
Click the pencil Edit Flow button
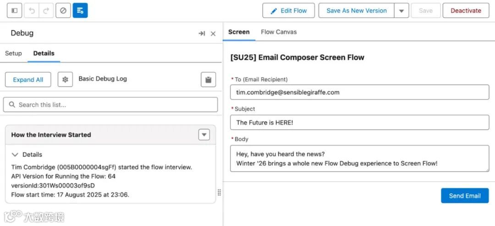click(288, 11)
